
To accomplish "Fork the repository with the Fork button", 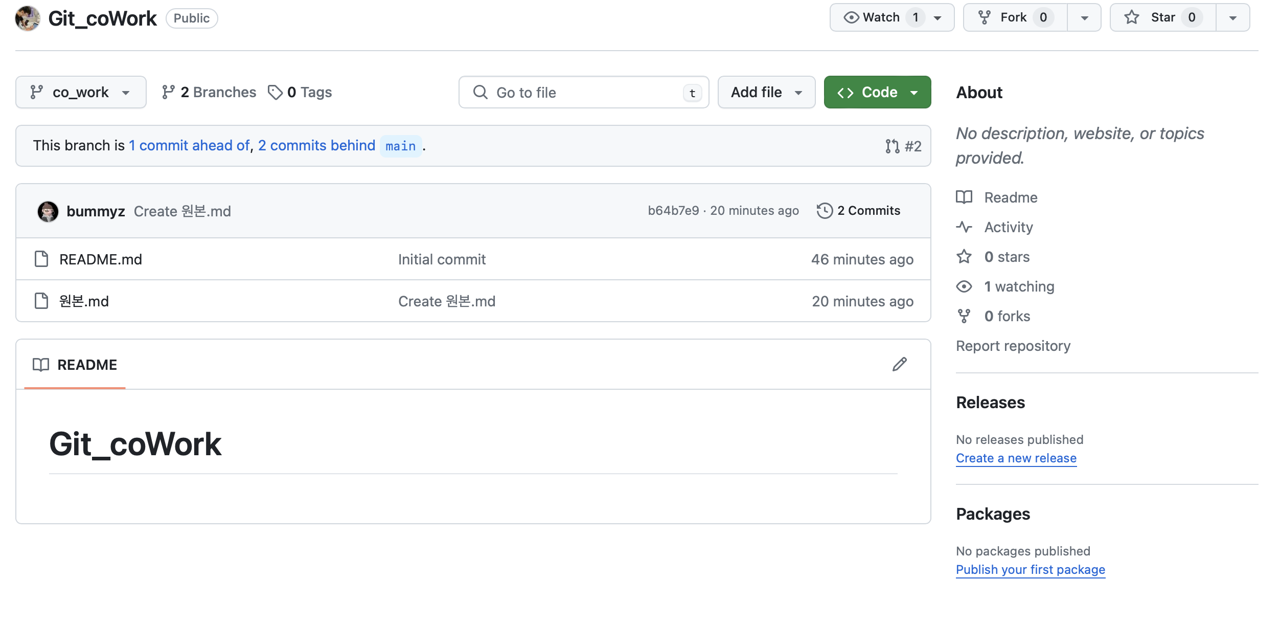I will (1015, 17).
